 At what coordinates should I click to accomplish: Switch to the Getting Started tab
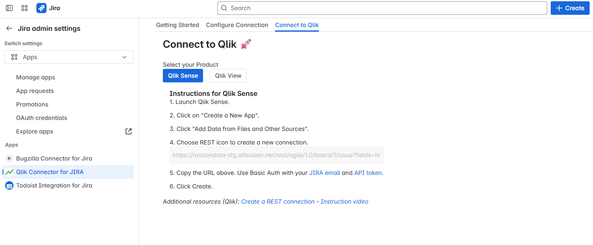[x=178, y=25]
